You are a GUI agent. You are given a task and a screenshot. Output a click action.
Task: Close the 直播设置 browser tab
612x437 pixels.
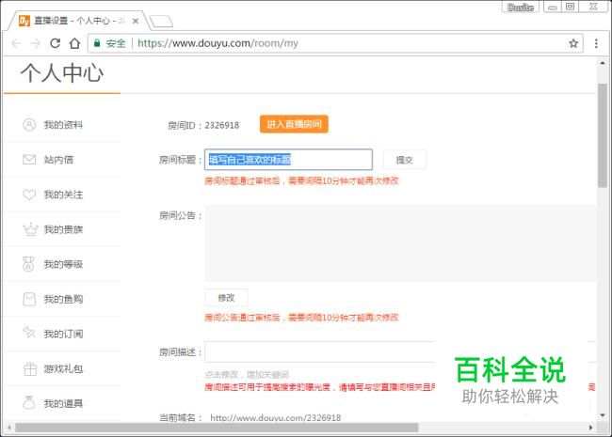pyautogui.click(x=136, y=21)
